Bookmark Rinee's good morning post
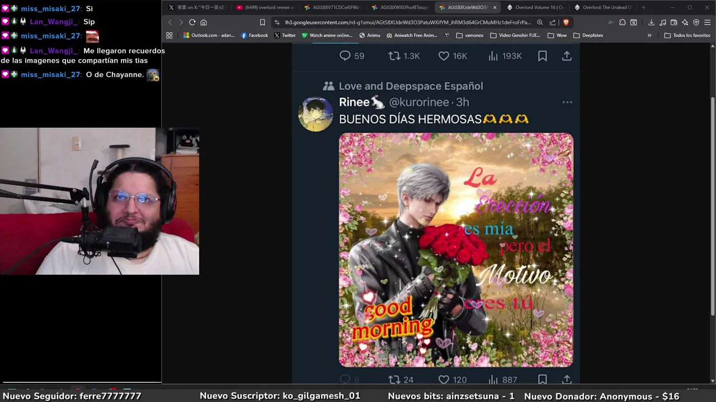The height and width of the screenshot is (402, 716). (542, 380)
